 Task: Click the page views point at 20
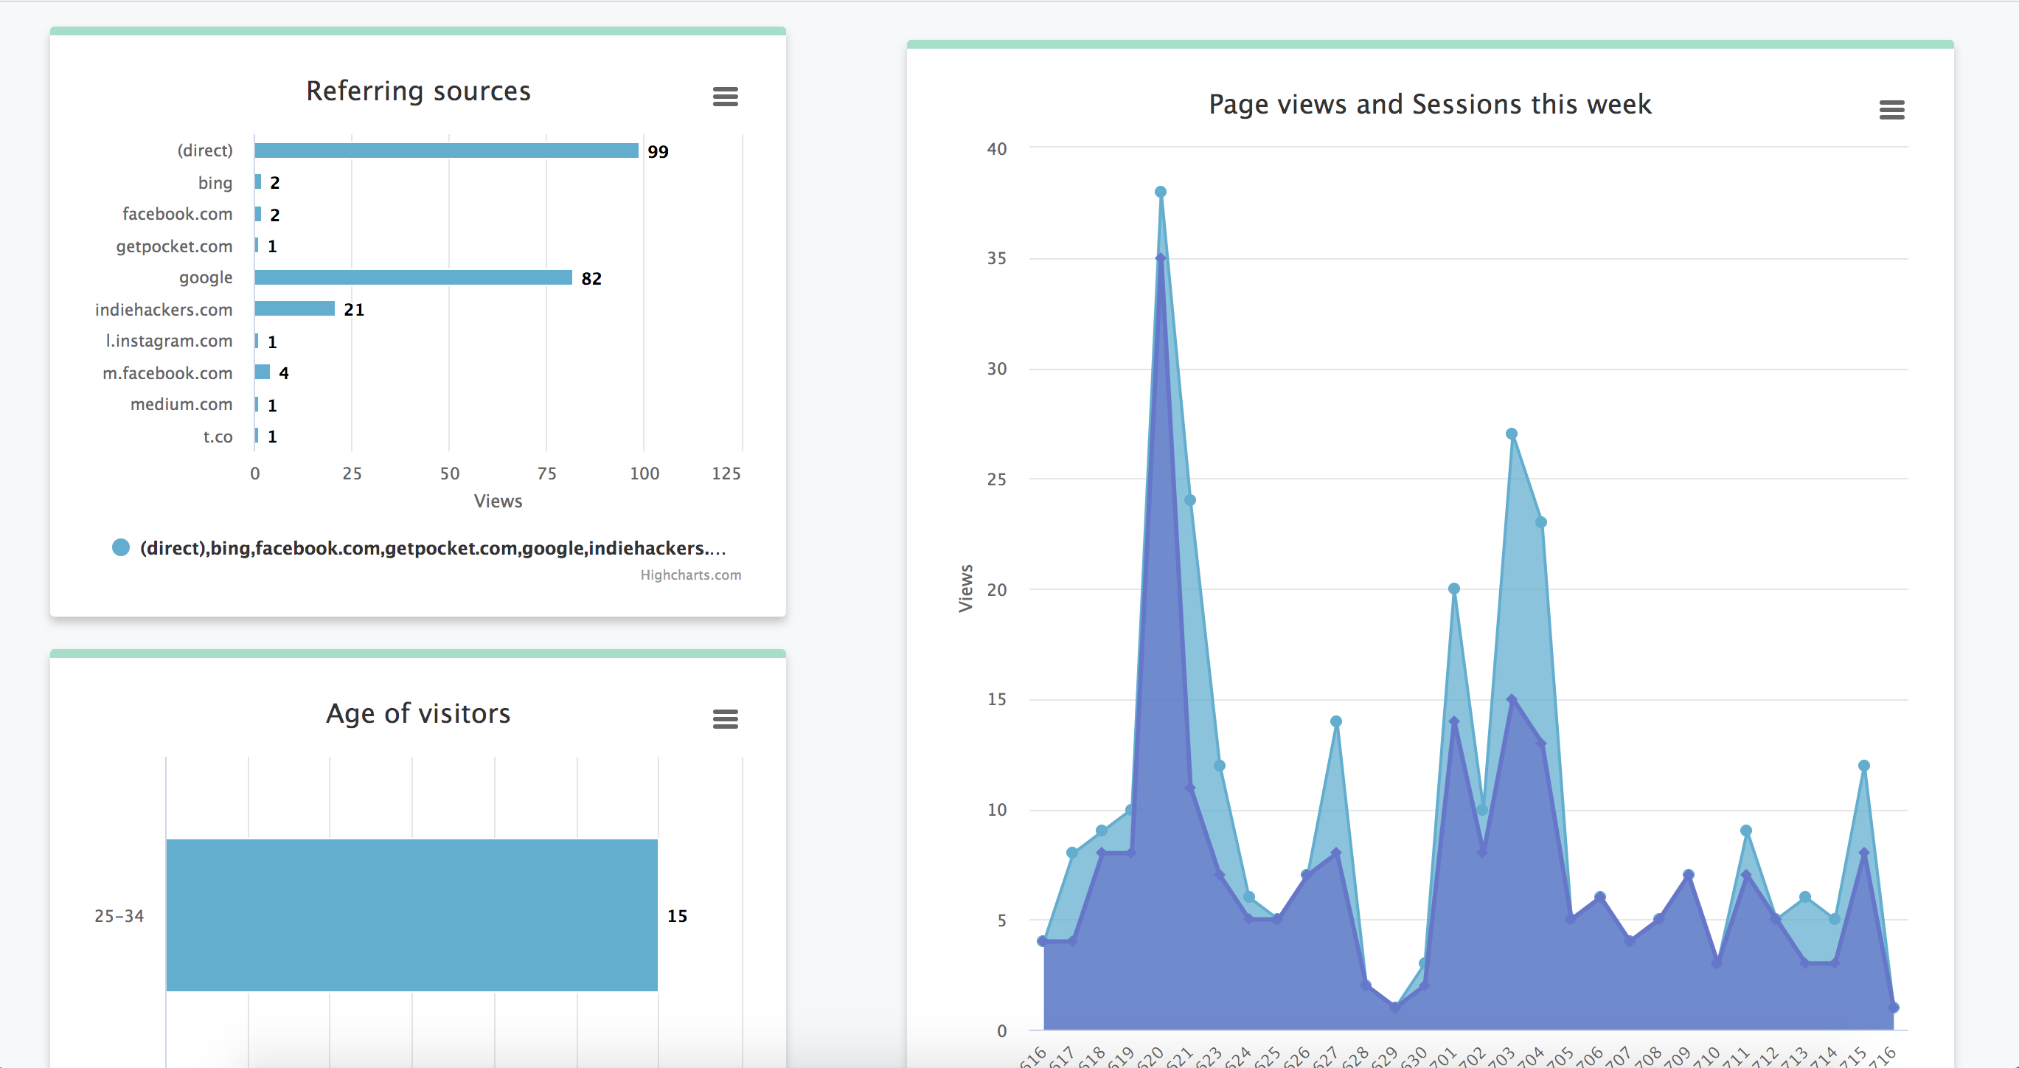pos(1454,589)
